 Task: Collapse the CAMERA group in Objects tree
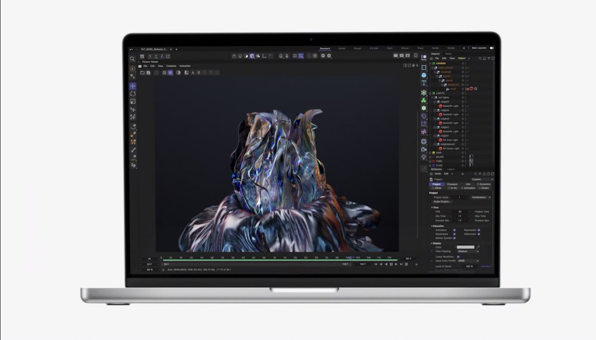(431, 63)
